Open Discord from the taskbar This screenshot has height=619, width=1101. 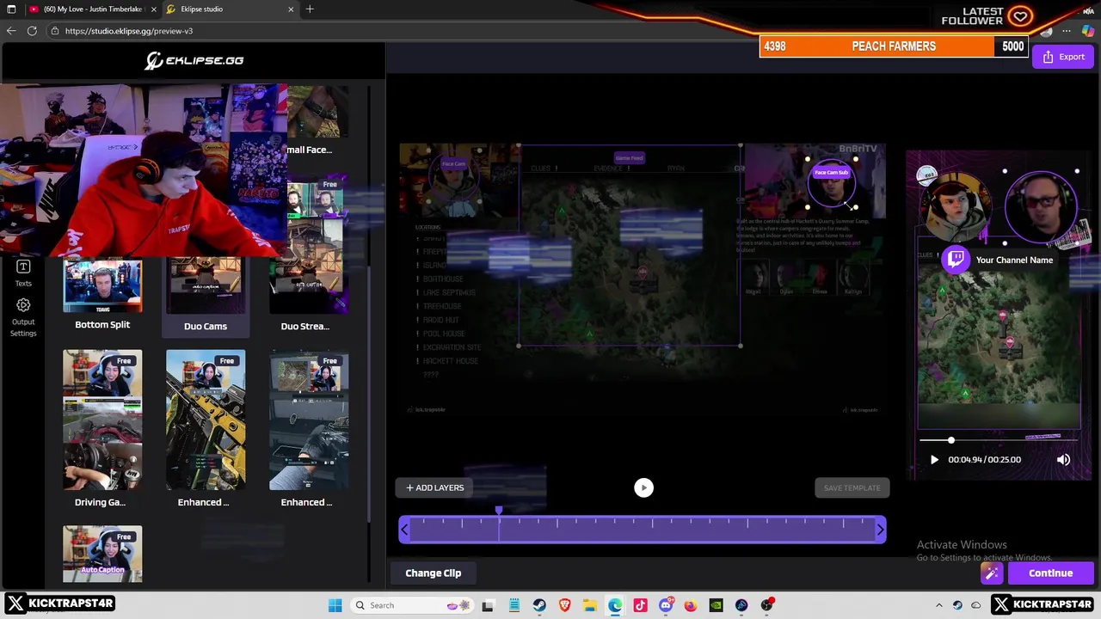click(x=666, y=605)
